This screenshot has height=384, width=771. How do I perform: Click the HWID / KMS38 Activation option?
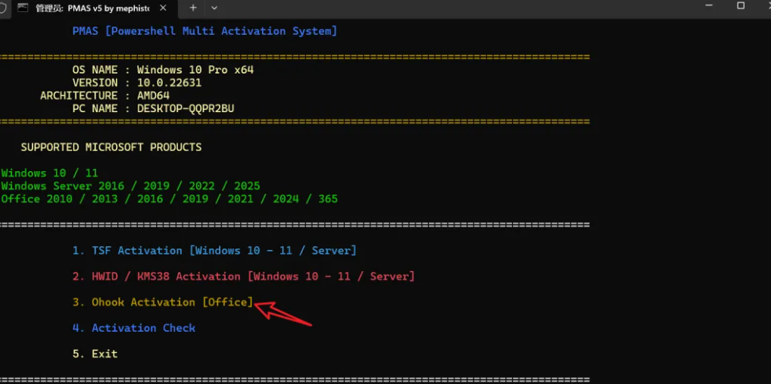point(244,276)
